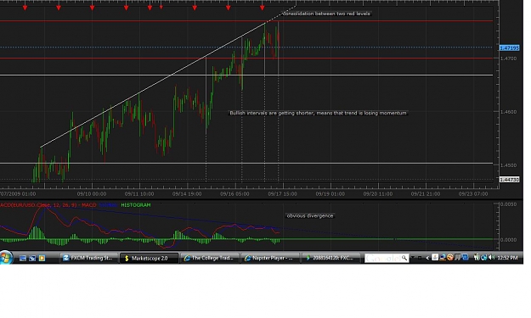531x318 pixels.
Task: Launch Windows Media Player from quick launch
Action: (x=42, y=258)
